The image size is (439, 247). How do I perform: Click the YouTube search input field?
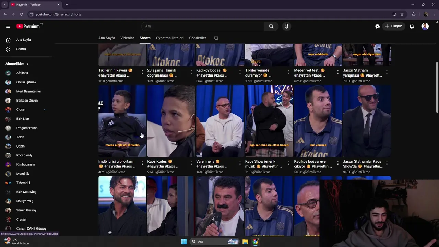point(203,26)
